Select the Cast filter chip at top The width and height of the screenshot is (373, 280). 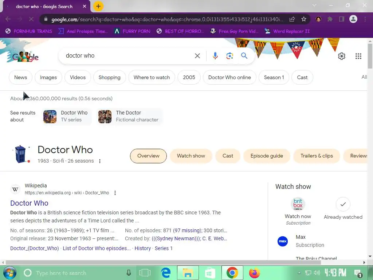(x=302, y=77)
